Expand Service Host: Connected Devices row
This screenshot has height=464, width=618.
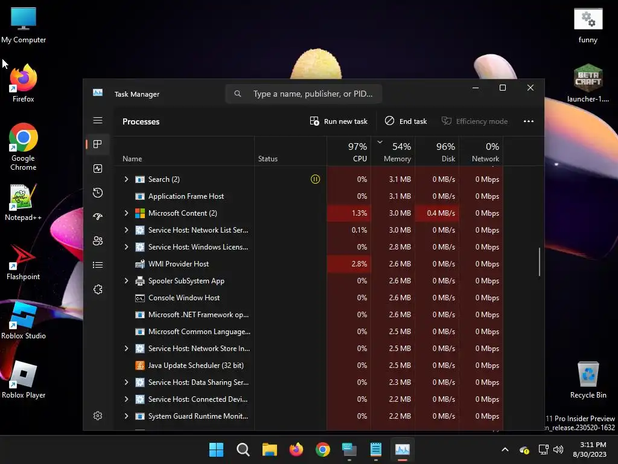126,399
